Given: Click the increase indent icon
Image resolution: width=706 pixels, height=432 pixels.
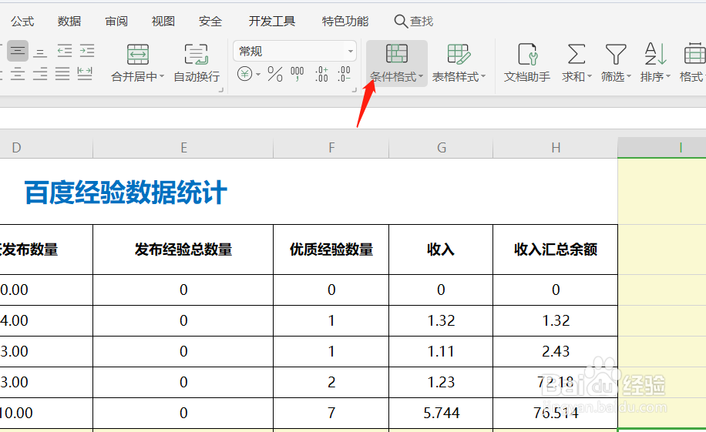Looking at the screenshot, I should [x=87, y=50].
